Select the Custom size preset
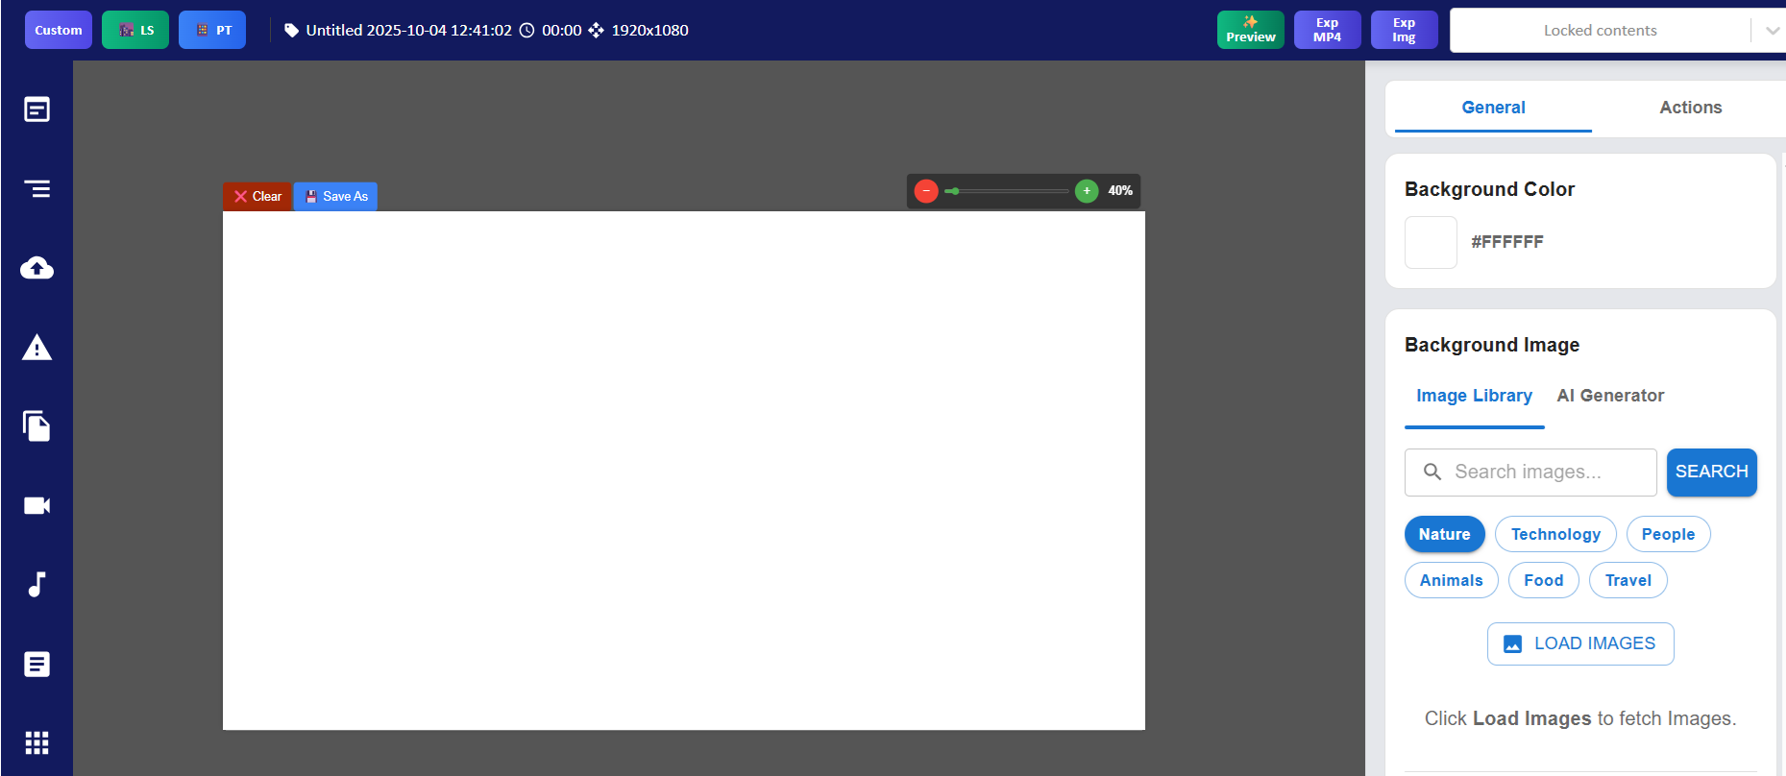Image resolution: width=1786 pixels, height=776 pixels. point(59,31)
